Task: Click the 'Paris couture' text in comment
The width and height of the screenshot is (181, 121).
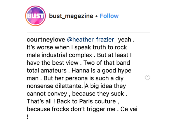Action: click(x=98, y=101)
